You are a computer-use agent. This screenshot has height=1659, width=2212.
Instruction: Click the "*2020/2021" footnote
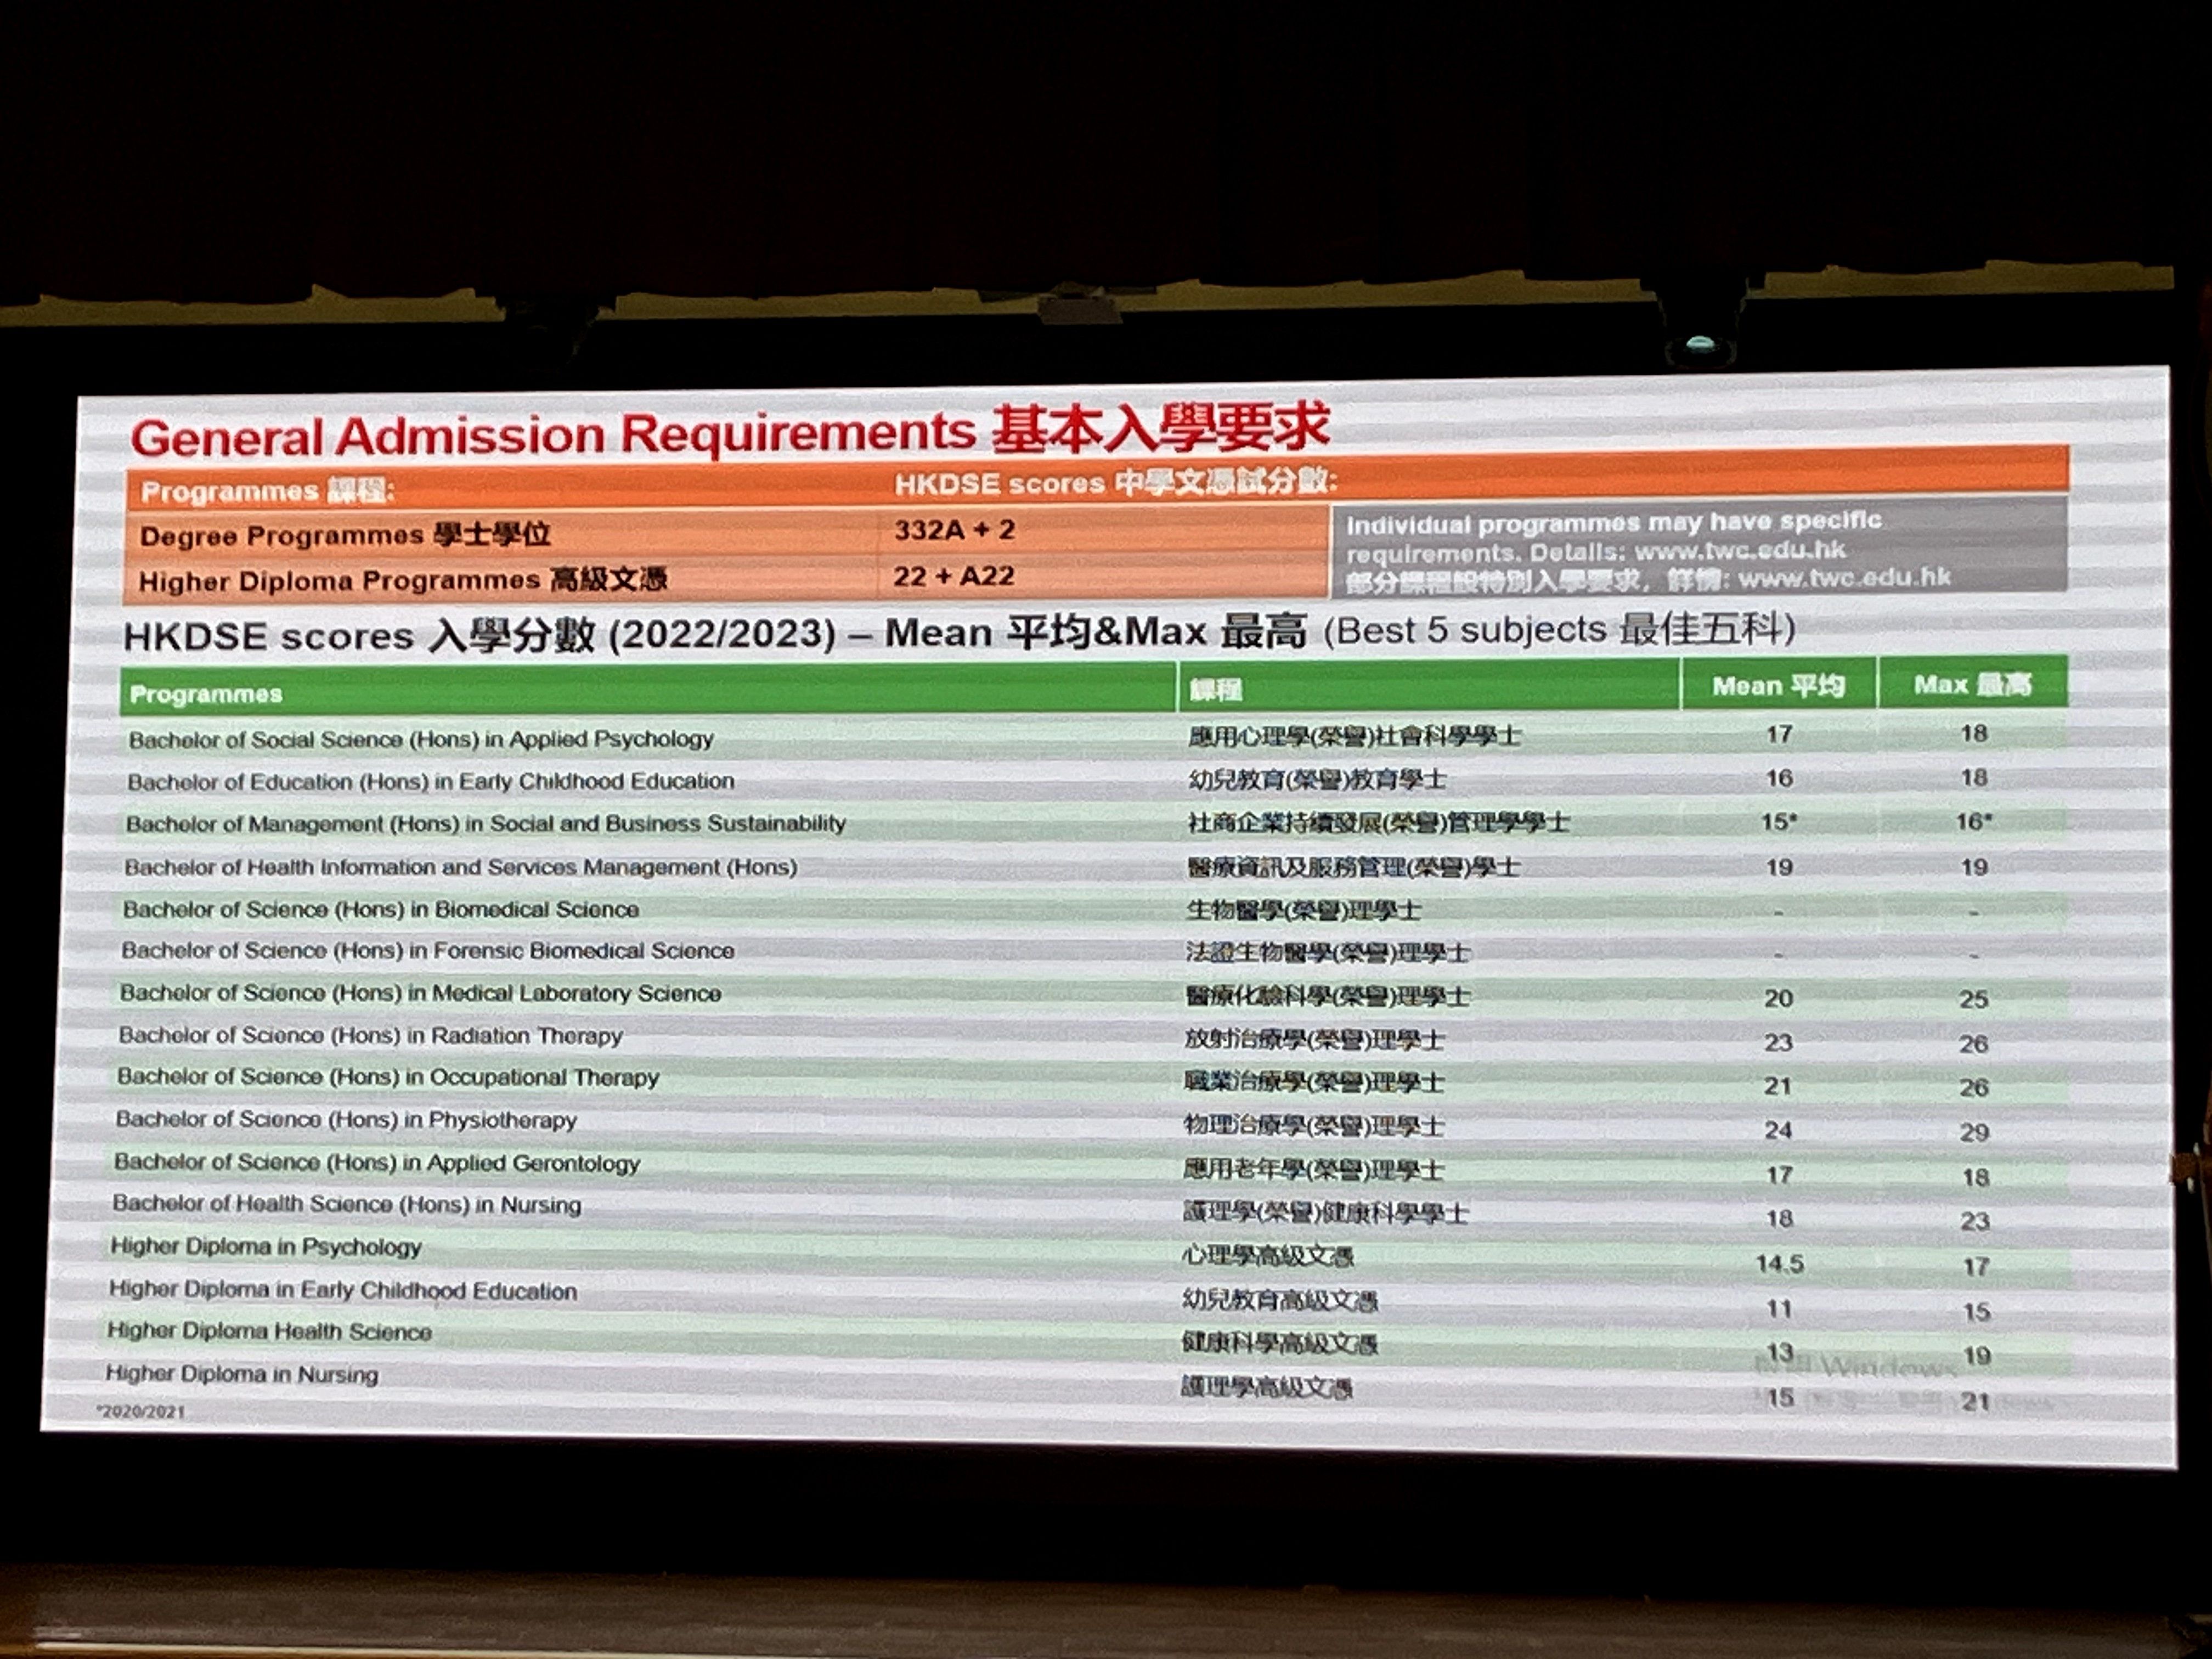(x=140, y=1411)
